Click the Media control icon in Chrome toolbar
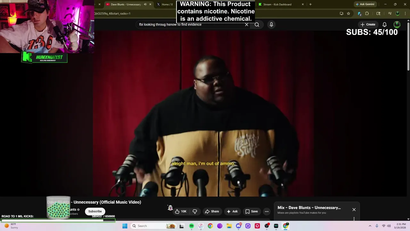Viewport: 410px width, 231px height. pos(390,13)
